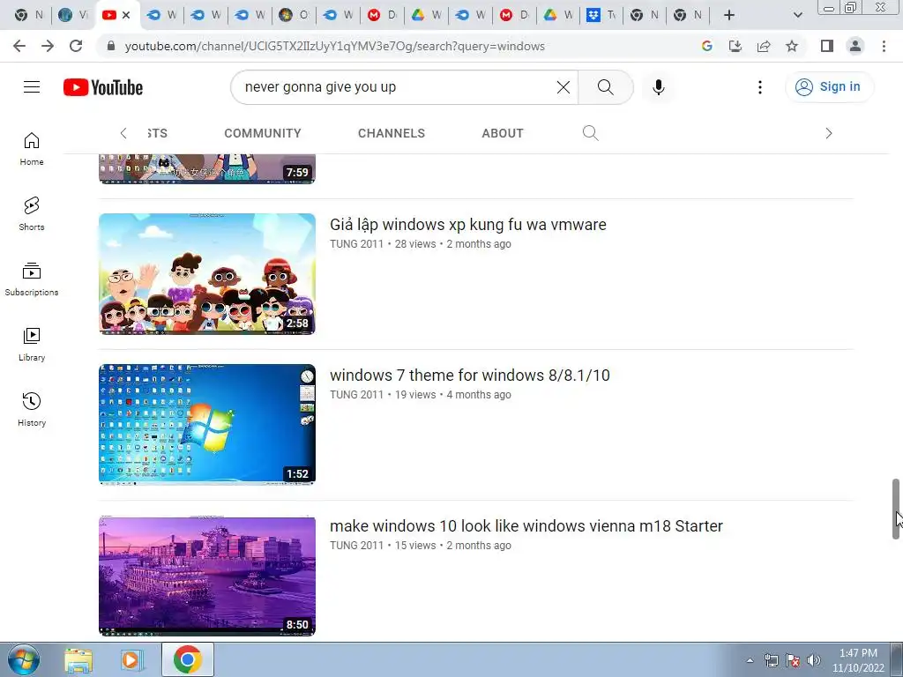Open Library in the sidebar
This screenshot has height=677, width=903.
[x=32, y=345]
